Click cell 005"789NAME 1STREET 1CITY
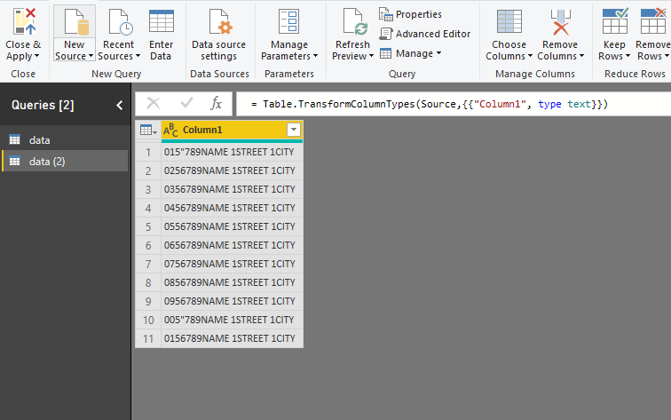Screen dimensions: 671x420 tap(232, 320)
